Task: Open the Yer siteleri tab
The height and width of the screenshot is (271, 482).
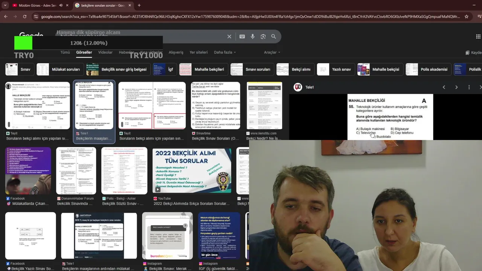Action: [x=198, y=52]
